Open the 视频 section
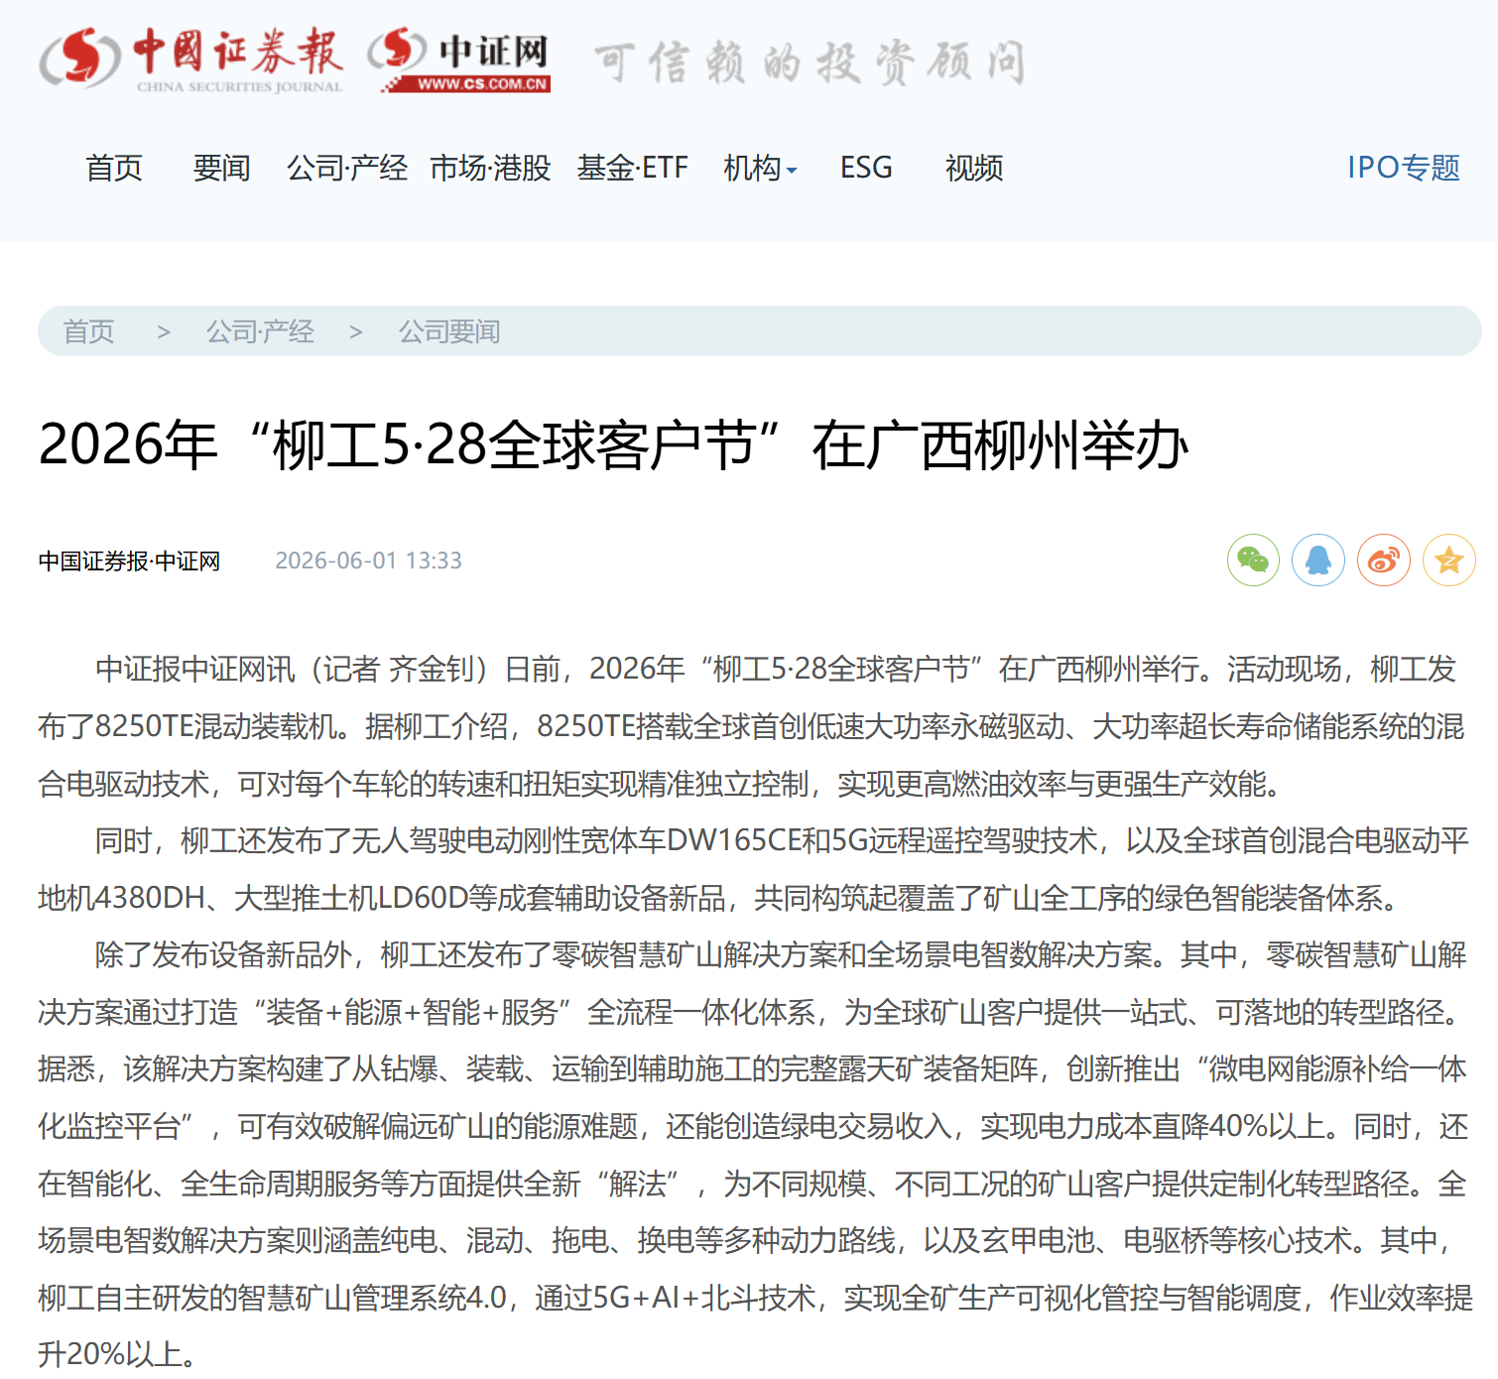This screenshot has width=1498, height=1379. click(974, 168)
